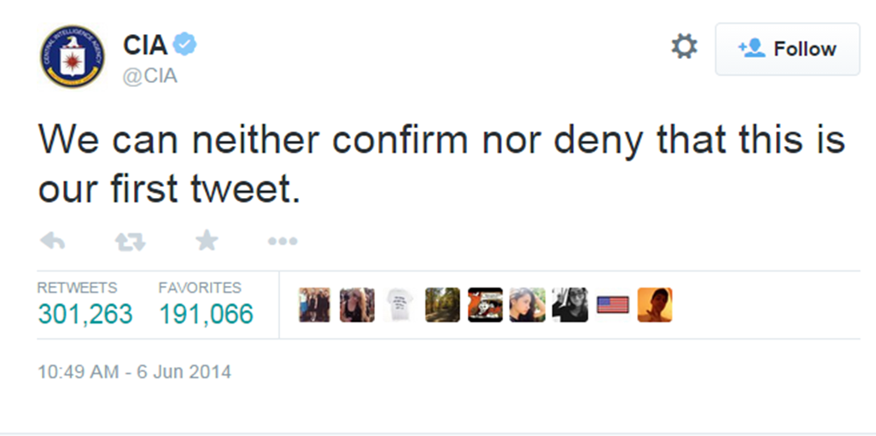Open the gear settings dropdown
The height and width of the screenshot is (436, 876).
pyautogui.click(x=684, y=47)
